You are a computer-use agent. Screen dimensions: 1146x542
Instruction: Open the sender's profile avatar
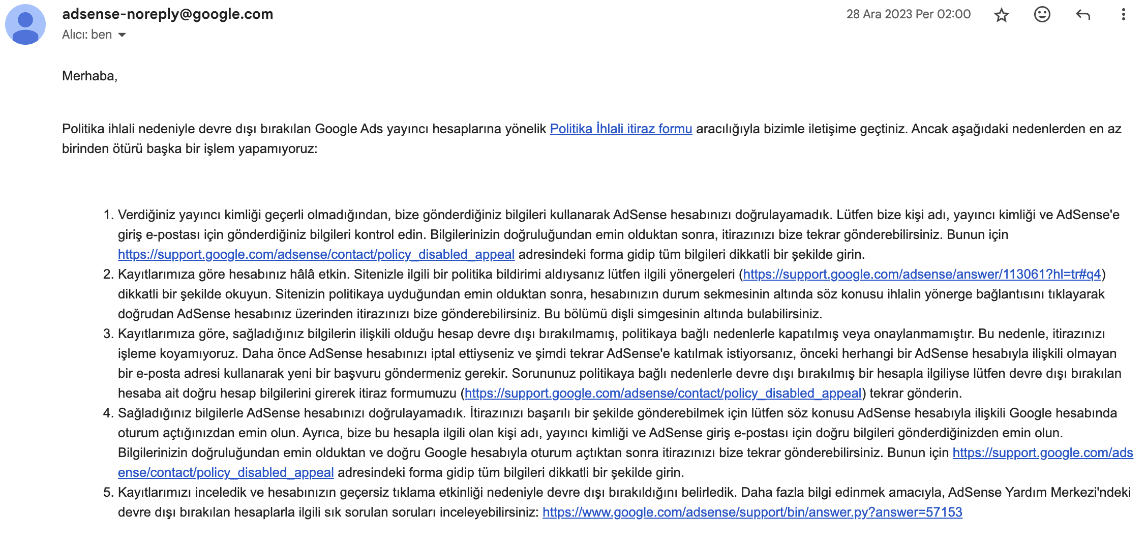(x=25, y=24)
